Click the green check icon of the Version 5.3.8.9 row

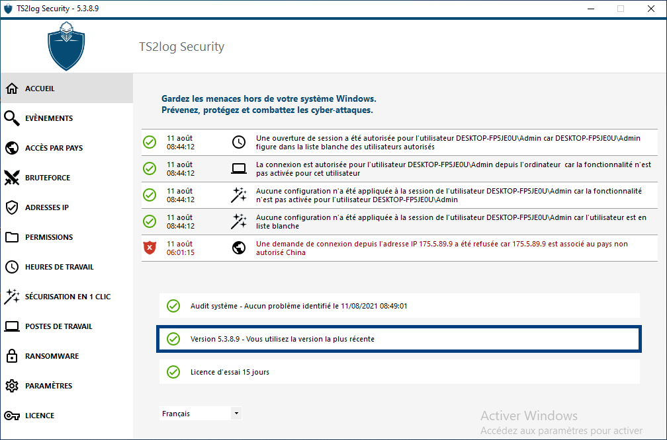(x=173, y=339)
